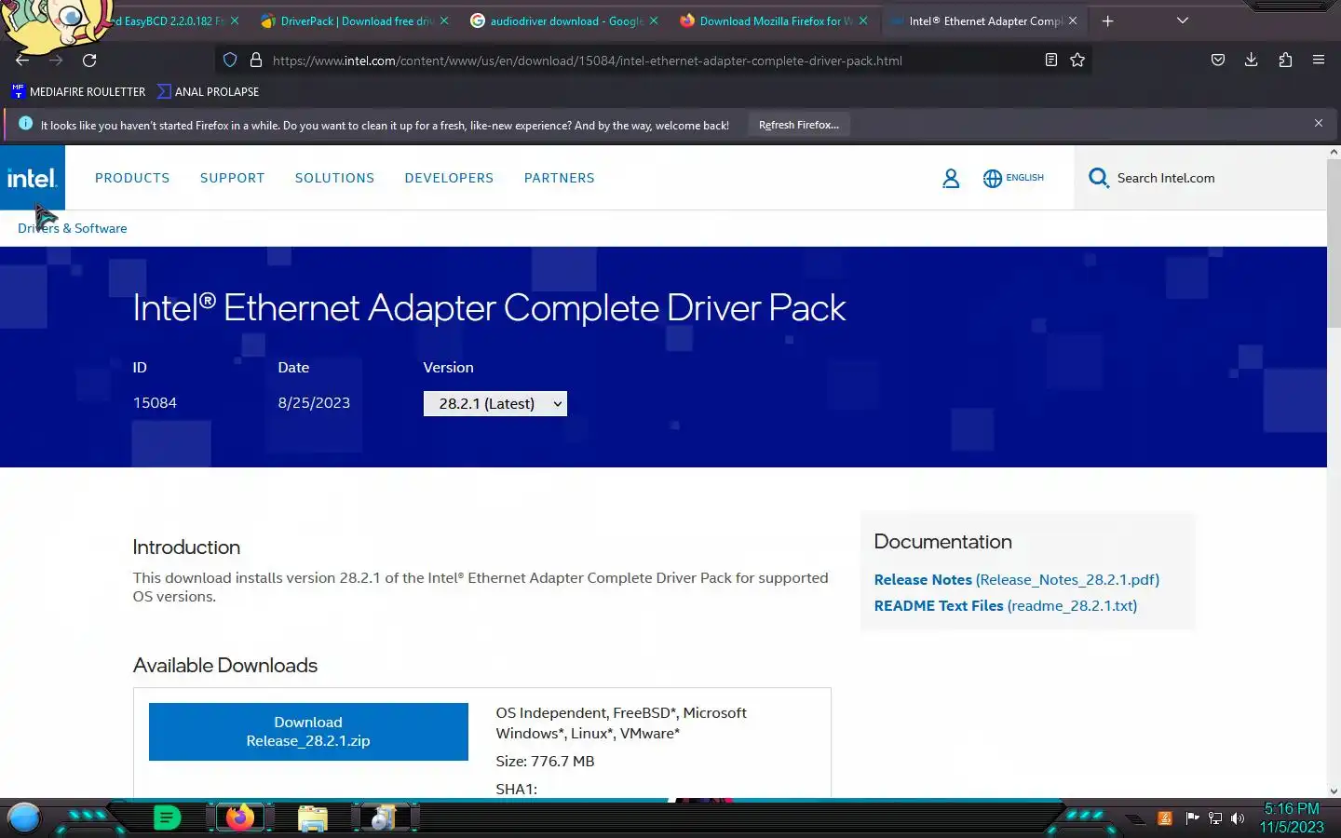Save page to Pocket

[1217, 61]
